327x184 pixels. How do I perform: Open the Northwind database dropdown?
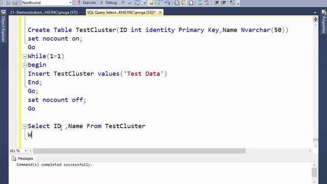pos(71,3)
